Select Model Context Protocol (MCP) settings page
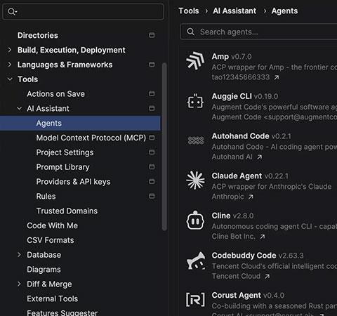This screenshot has width=337, height=316. [x=91, y=138]
